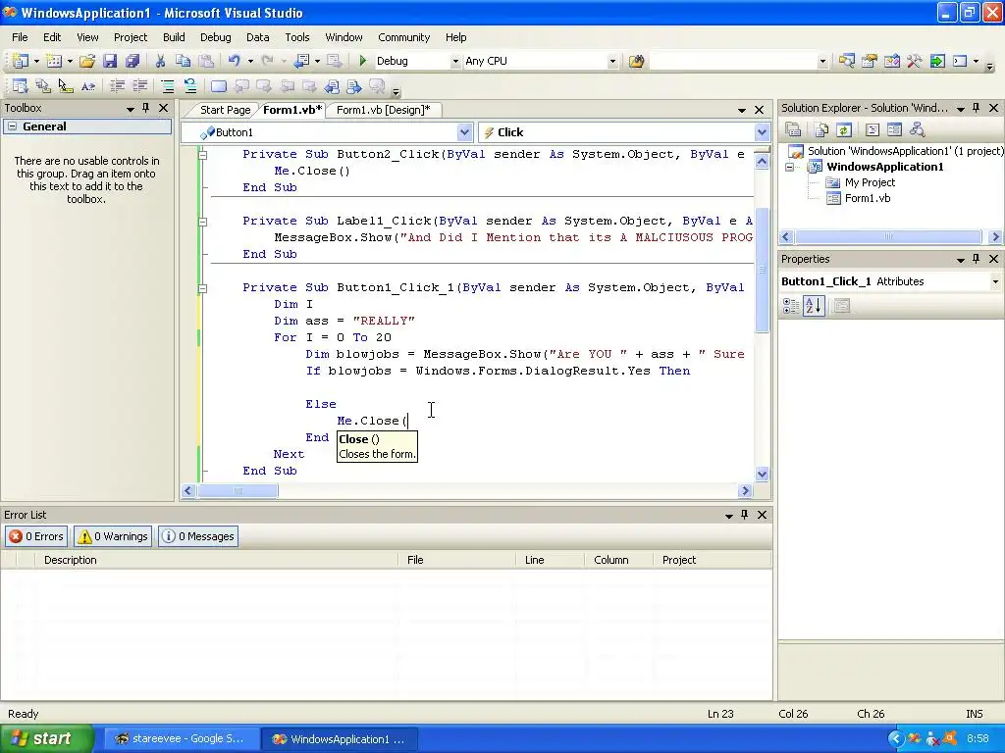
Task: Click the Alphabetical sort icon in Properties
Action: pos(813,306)
